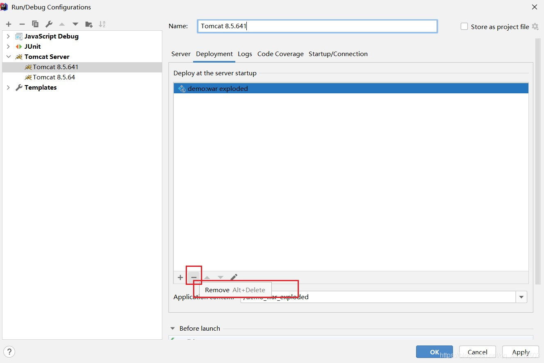Click the OK button

435,352
